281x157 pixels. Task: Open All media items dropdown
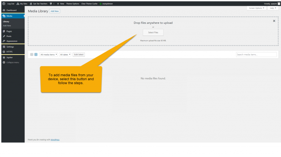49,55
